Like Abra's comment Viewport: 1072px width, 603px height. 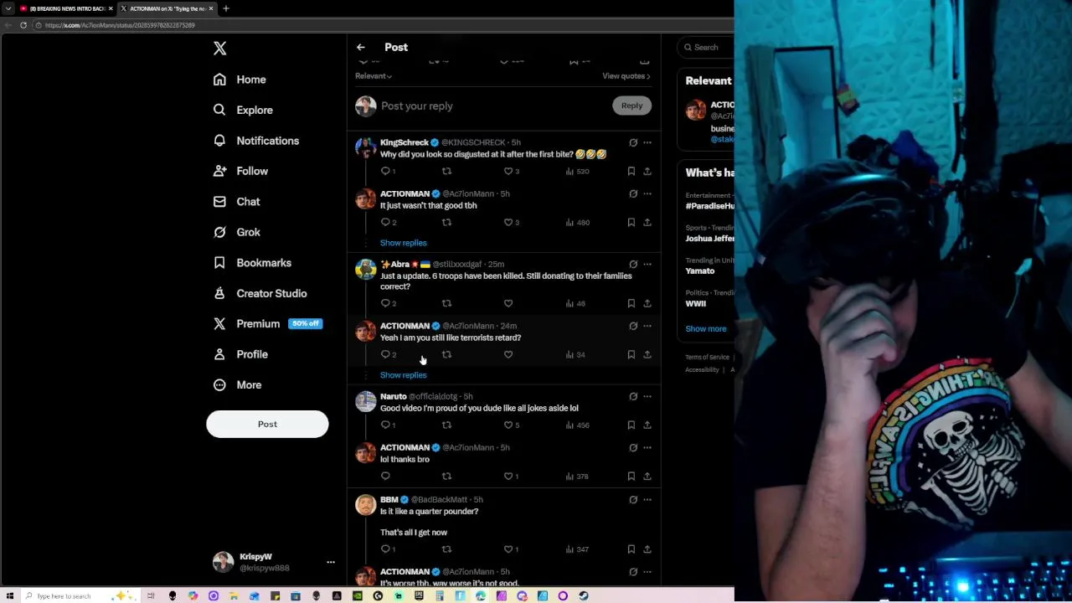[508, 303]
